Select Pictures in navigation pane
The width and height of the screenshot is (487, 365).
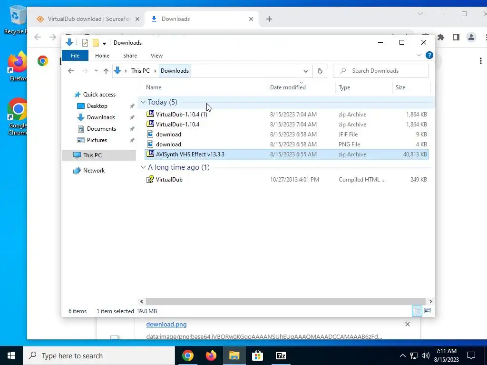click(x=97, y=140)
